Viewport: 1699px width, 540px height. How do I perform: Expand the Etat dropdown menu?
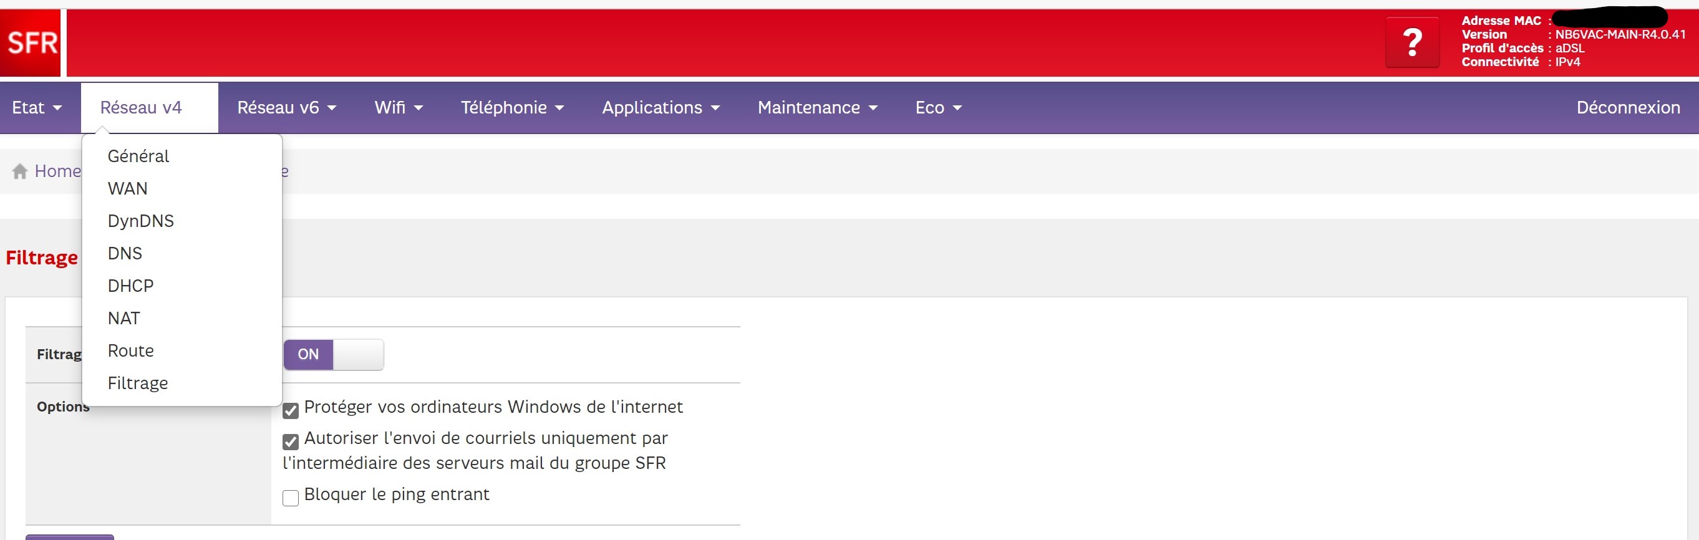(x=37, y=107)
